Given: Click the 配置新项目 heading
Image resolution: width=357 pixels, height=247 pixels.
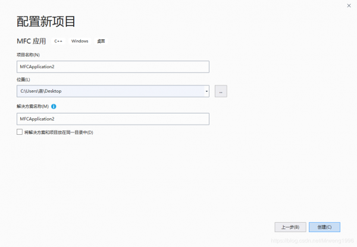Looking at the screenshot, I should [46, 21].
